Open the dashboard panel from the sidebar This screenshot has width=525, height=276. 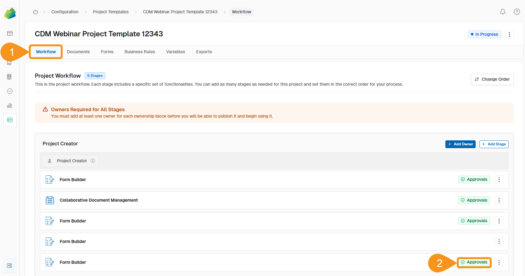tap(10, 34)
